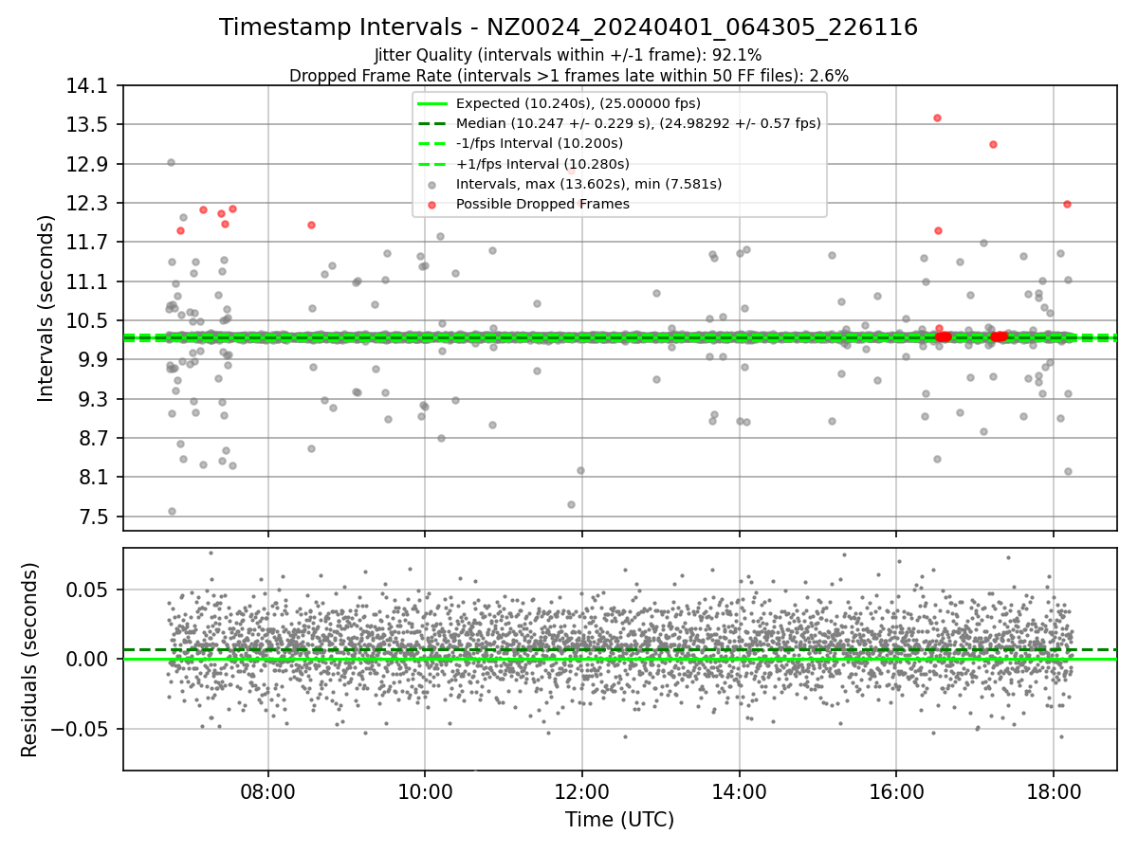The image size is (1138, 853).
Task: Click the x-axis tick "08:00"
Action: pos(267,791)
